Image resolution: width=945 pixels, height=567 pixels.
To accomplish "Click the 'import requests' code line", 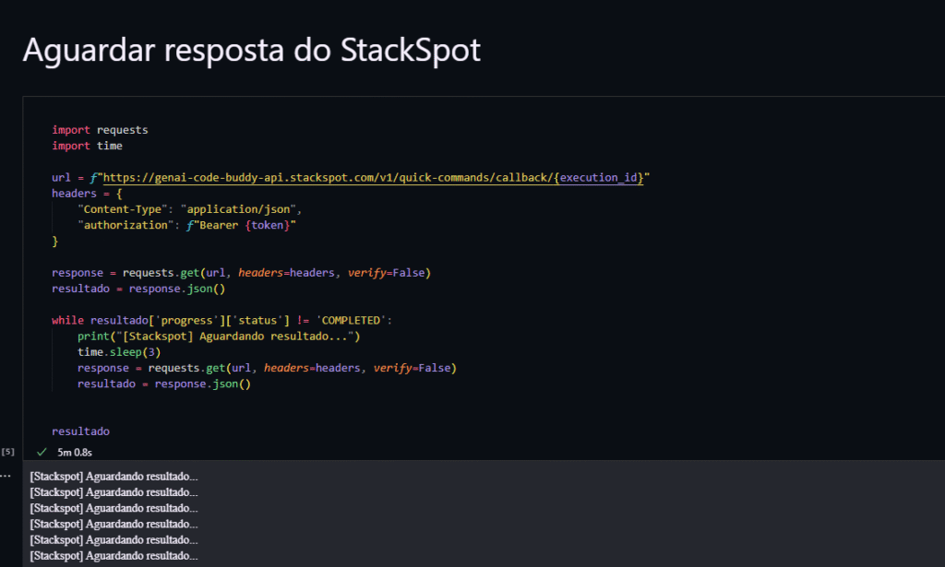I will click(x=100, y=130).
